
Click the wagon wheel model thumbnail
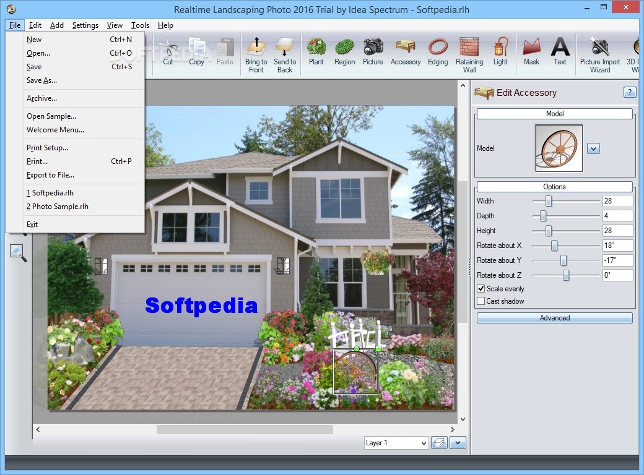pos(559,148)
